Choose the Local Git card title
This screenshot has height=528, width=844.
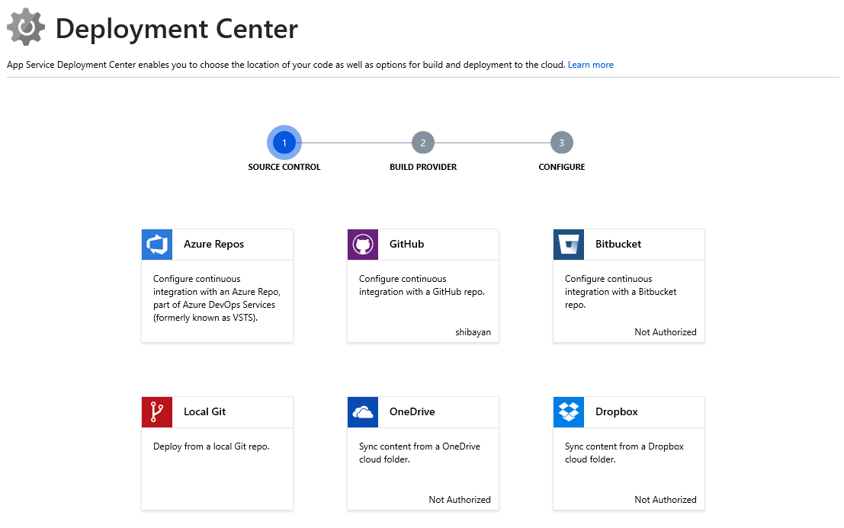click(204, 412)
